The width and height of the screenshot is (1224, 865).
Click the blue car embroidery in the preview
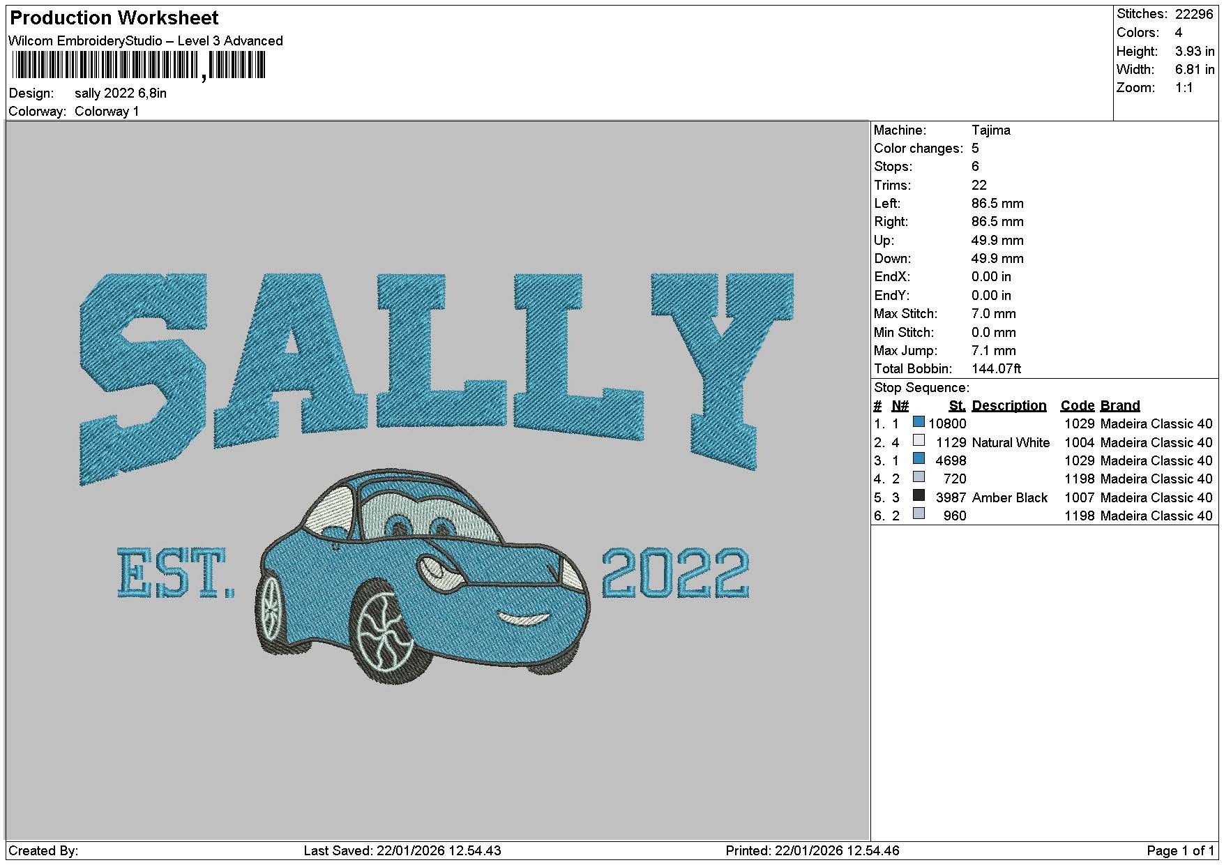(423, 576)
